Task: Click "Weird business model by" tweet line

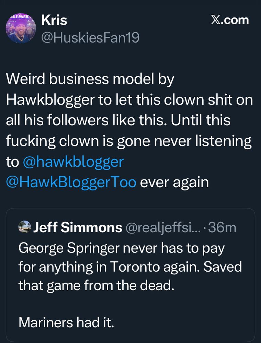Action: (90, 80)
